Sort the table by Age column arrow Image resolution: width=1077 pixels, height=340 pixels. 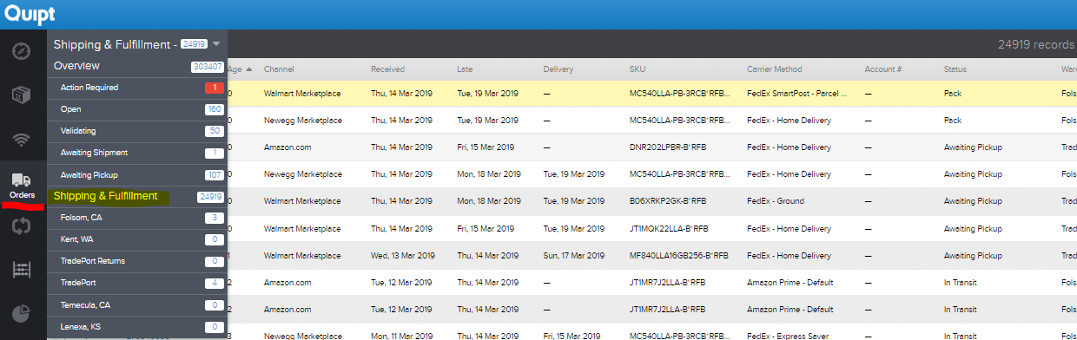point(249,69)
